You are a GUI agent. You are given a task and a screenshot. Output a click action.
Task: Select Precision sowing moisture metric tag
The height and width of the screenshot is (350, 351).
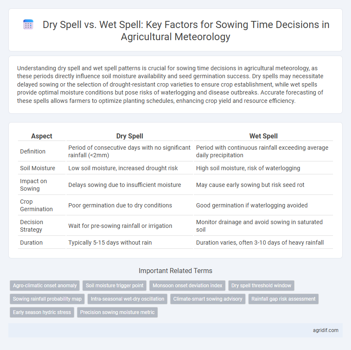coord(117,312)
